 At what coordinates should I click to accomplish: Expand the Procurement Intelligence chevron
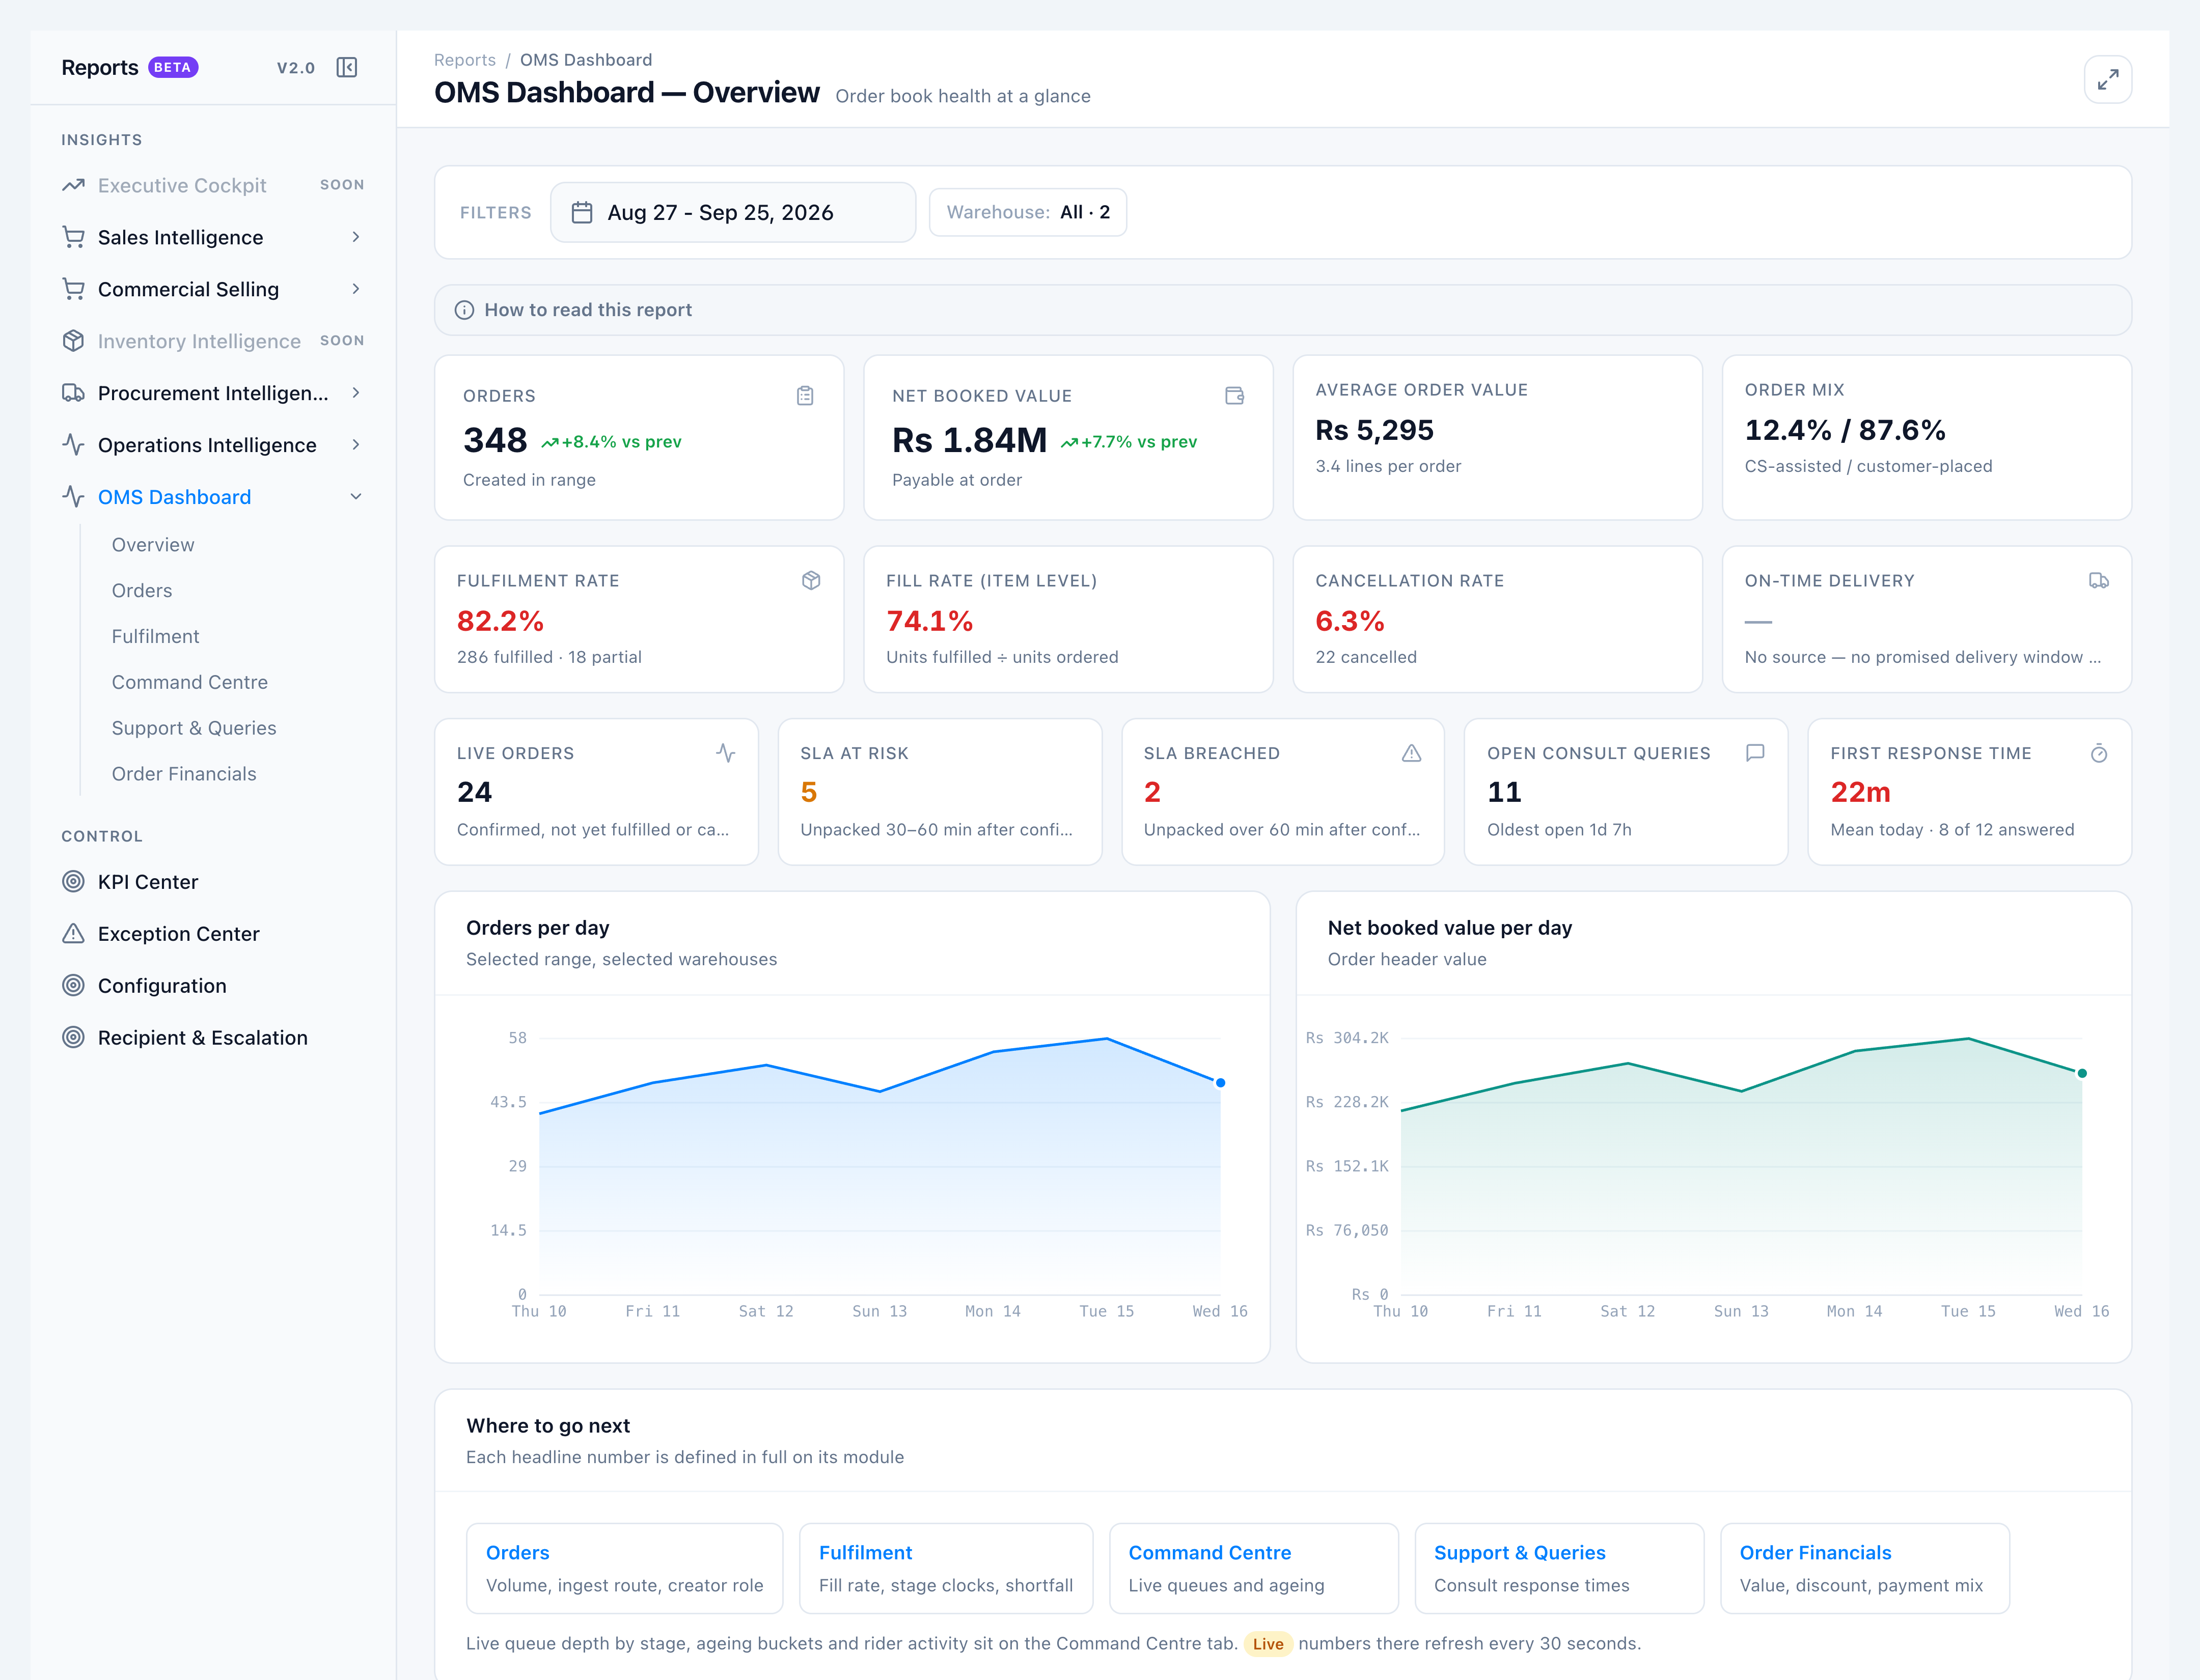pos(355,393)
